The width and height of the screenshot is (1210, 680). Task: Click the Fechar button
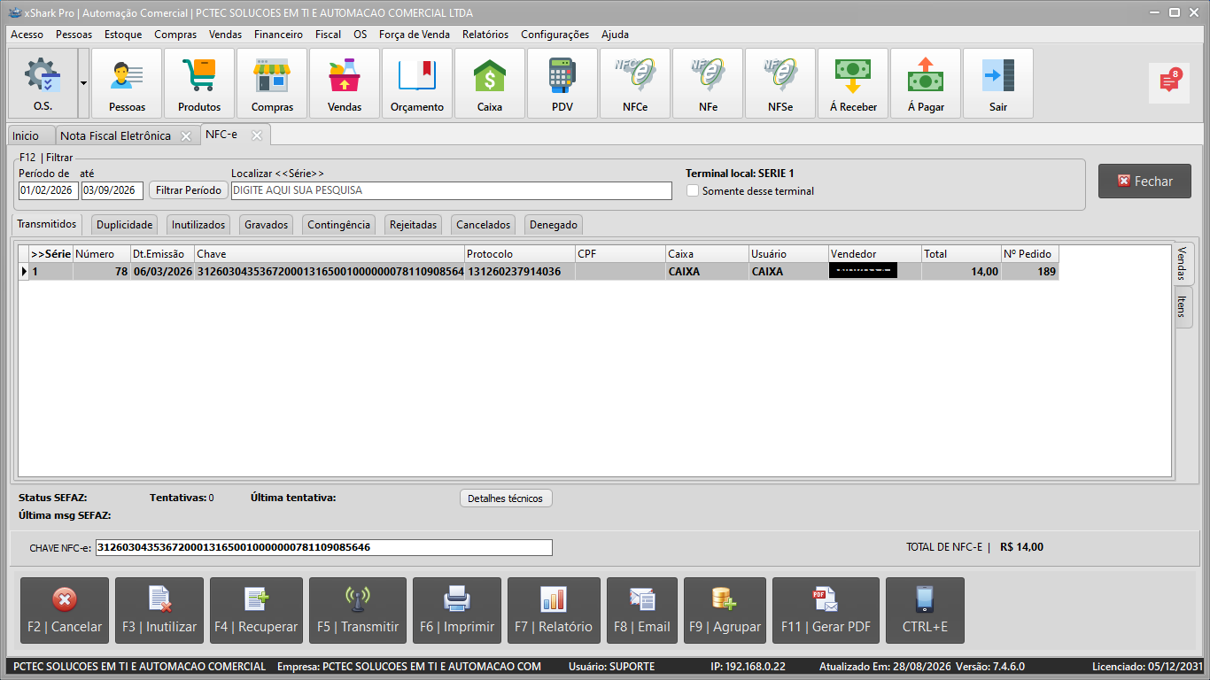1144,181
